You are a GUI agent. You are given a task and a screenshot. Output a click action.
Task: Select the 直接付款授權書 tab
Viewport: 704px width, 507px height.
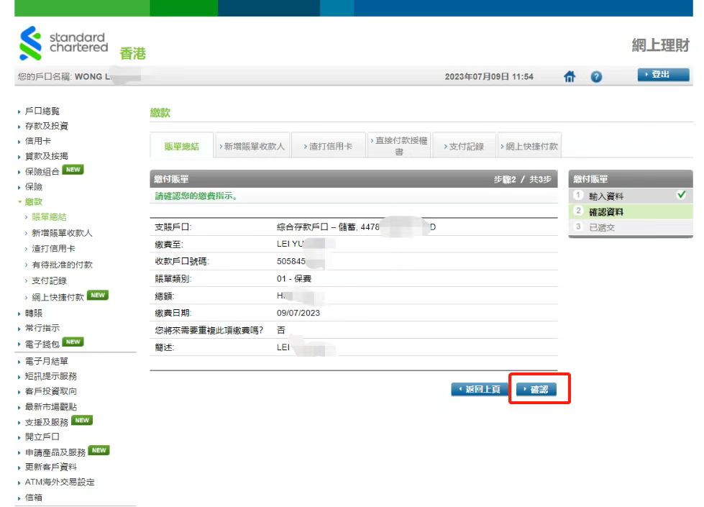tap(400, 146)
